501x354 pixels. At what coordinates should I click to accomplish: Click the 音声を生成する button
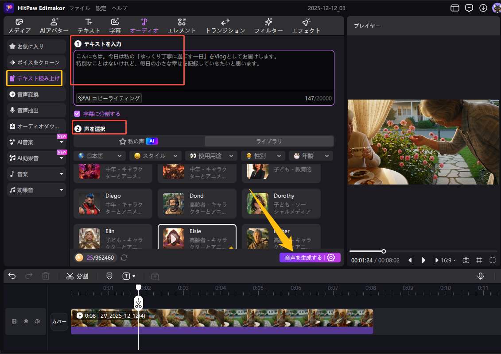pyautogui.click(x=304, y=257)
